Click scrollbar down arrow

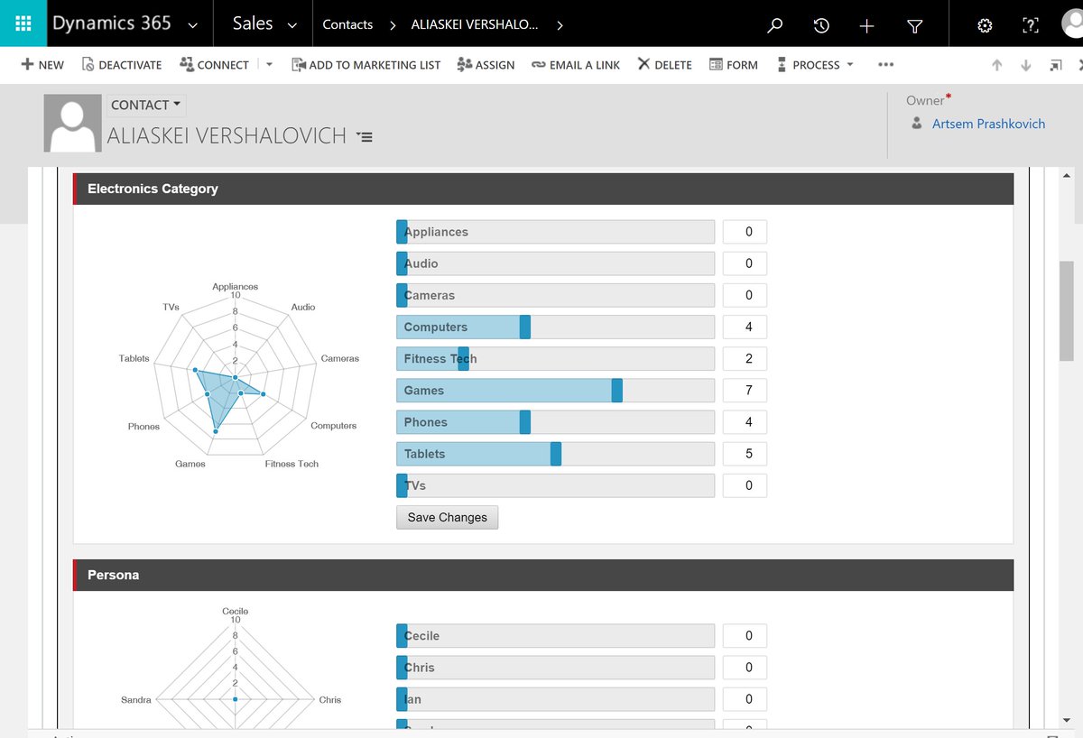1067,719
